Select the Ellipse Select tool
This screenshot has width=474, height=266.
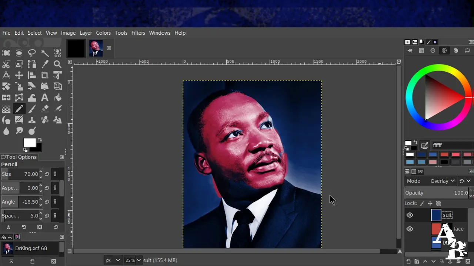[19, 53]
